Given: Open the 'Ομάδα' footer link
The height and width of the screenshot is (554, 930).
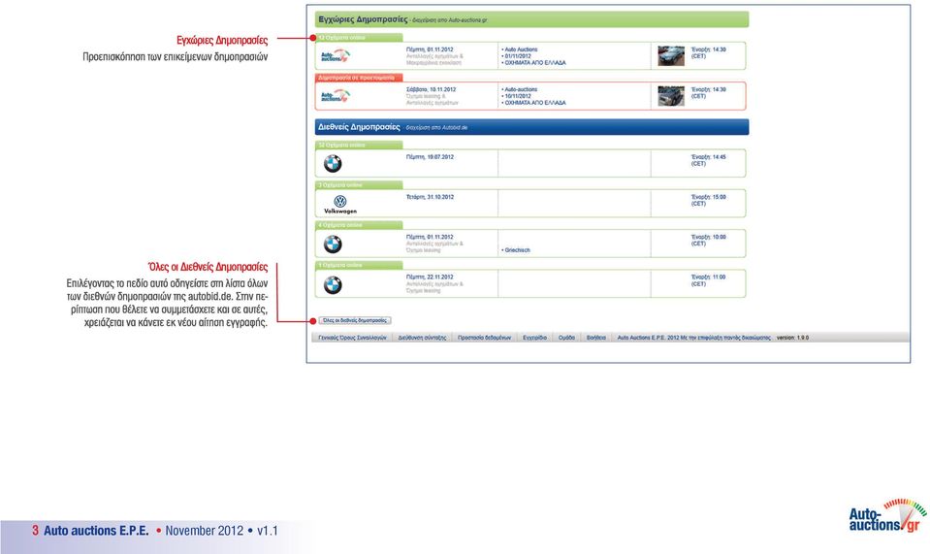Looking at the screenshot, I should (x=566, y=338).
